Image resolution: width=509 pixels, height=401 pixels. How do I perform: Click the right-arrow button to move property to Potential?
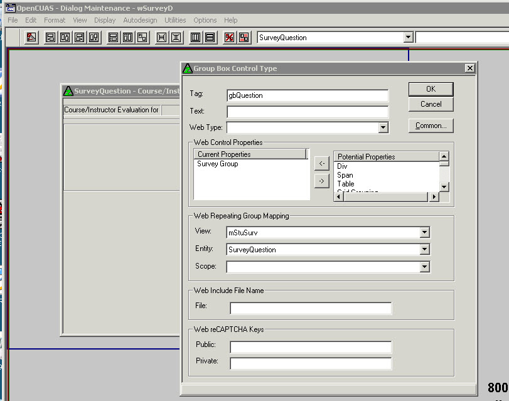[x=321, y=181]
